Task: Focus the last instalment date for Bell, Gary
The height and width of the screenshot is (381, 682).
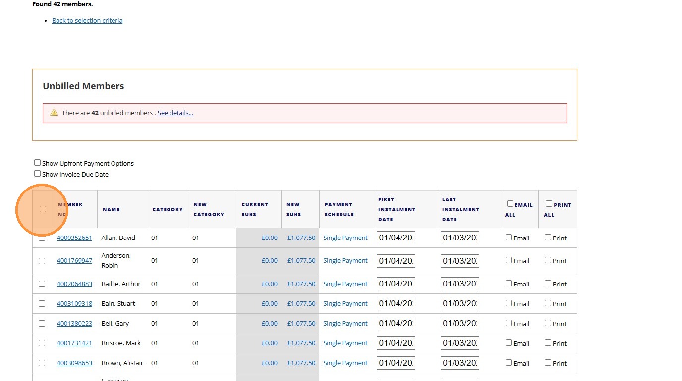Action: [x=460, y=323]
